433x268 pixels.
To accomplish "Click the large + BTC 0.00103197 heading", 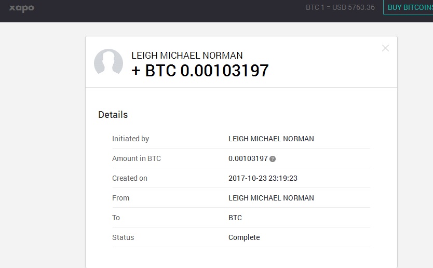I will 200,71.
